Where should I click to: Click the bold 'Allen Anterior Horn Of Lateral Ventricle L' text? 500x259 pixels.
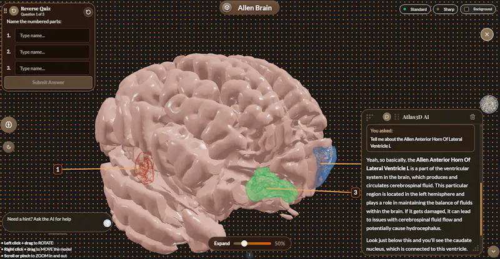pyautogui.click(x=418, y=164)
